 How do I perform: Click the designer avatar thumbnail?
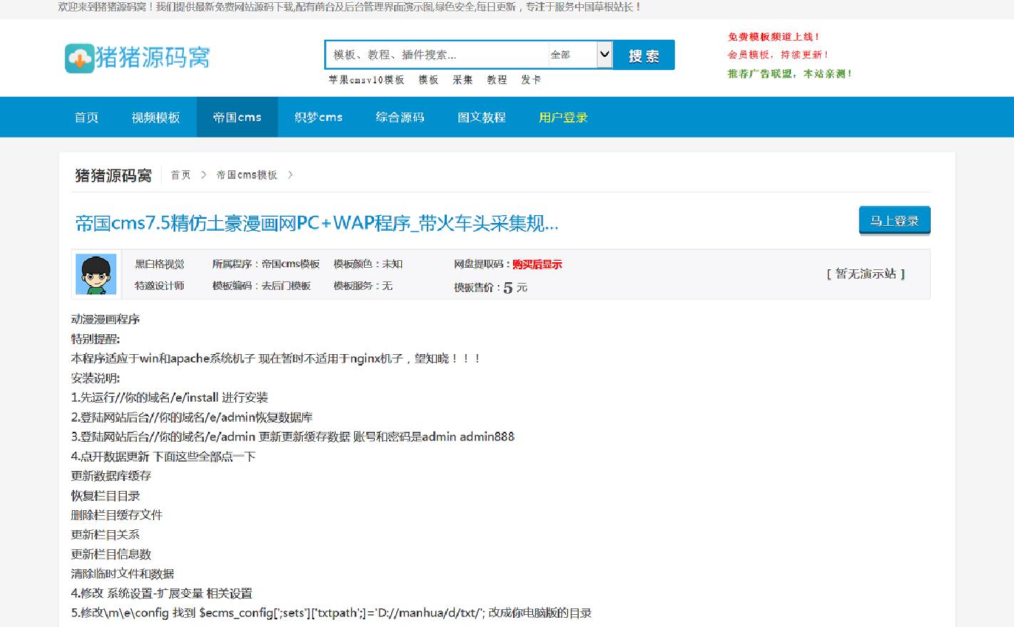pos(96,274)
